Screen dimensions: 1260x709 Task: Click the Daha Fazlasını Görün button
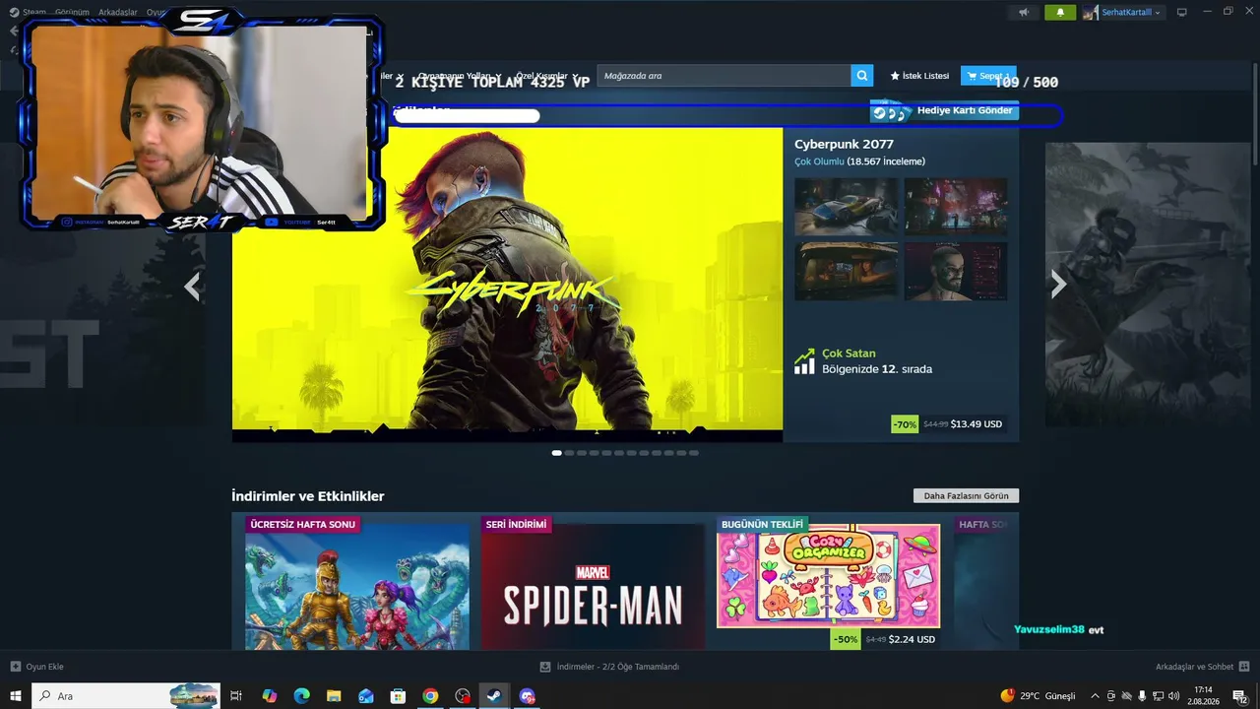[967, 496]
